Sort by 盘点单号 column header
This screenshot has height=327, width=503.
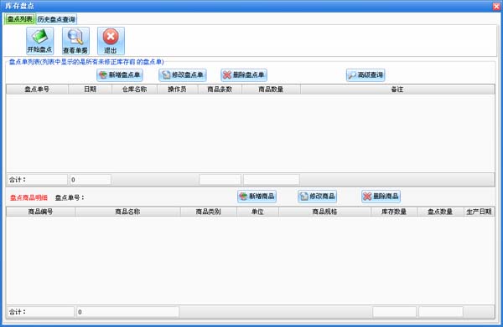coord(37,89)
